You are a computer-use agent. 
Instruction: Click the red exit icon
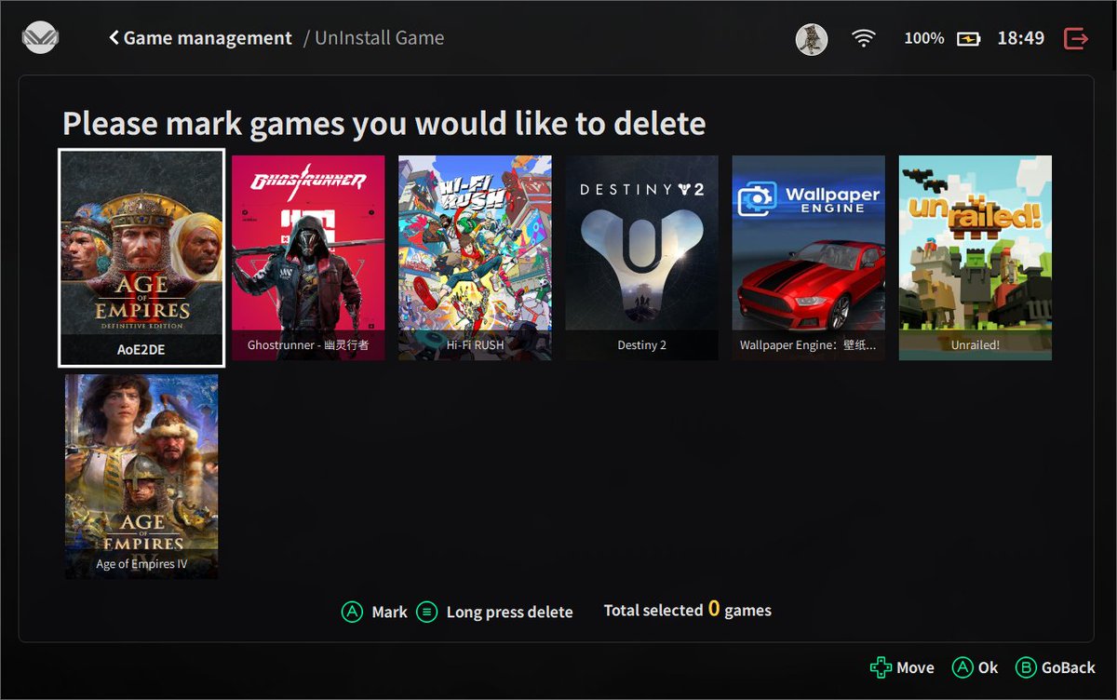(x=1076, y=39)
